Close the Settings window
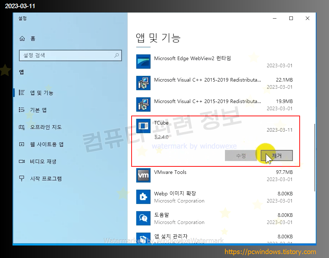 (x=308, y=19)
